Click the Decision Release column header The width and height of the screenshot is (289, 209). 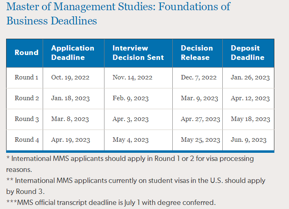(x=197, y=53)
